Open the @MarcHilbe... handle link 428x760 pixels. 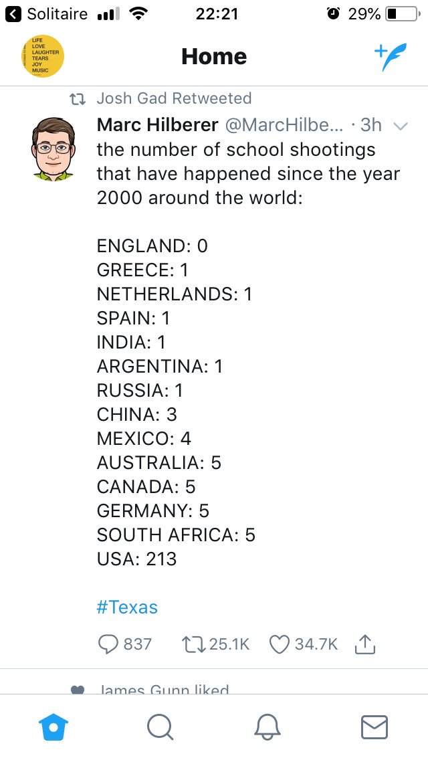(x=284, y=125)
